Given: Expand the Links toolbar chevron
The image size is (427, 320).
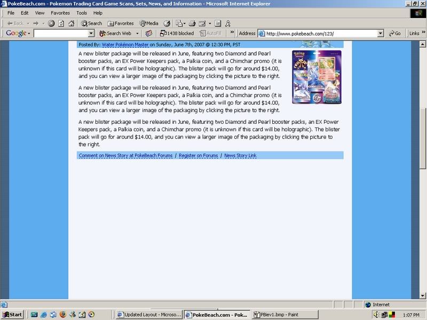Looking at the screenshot, I should point(423,33).
